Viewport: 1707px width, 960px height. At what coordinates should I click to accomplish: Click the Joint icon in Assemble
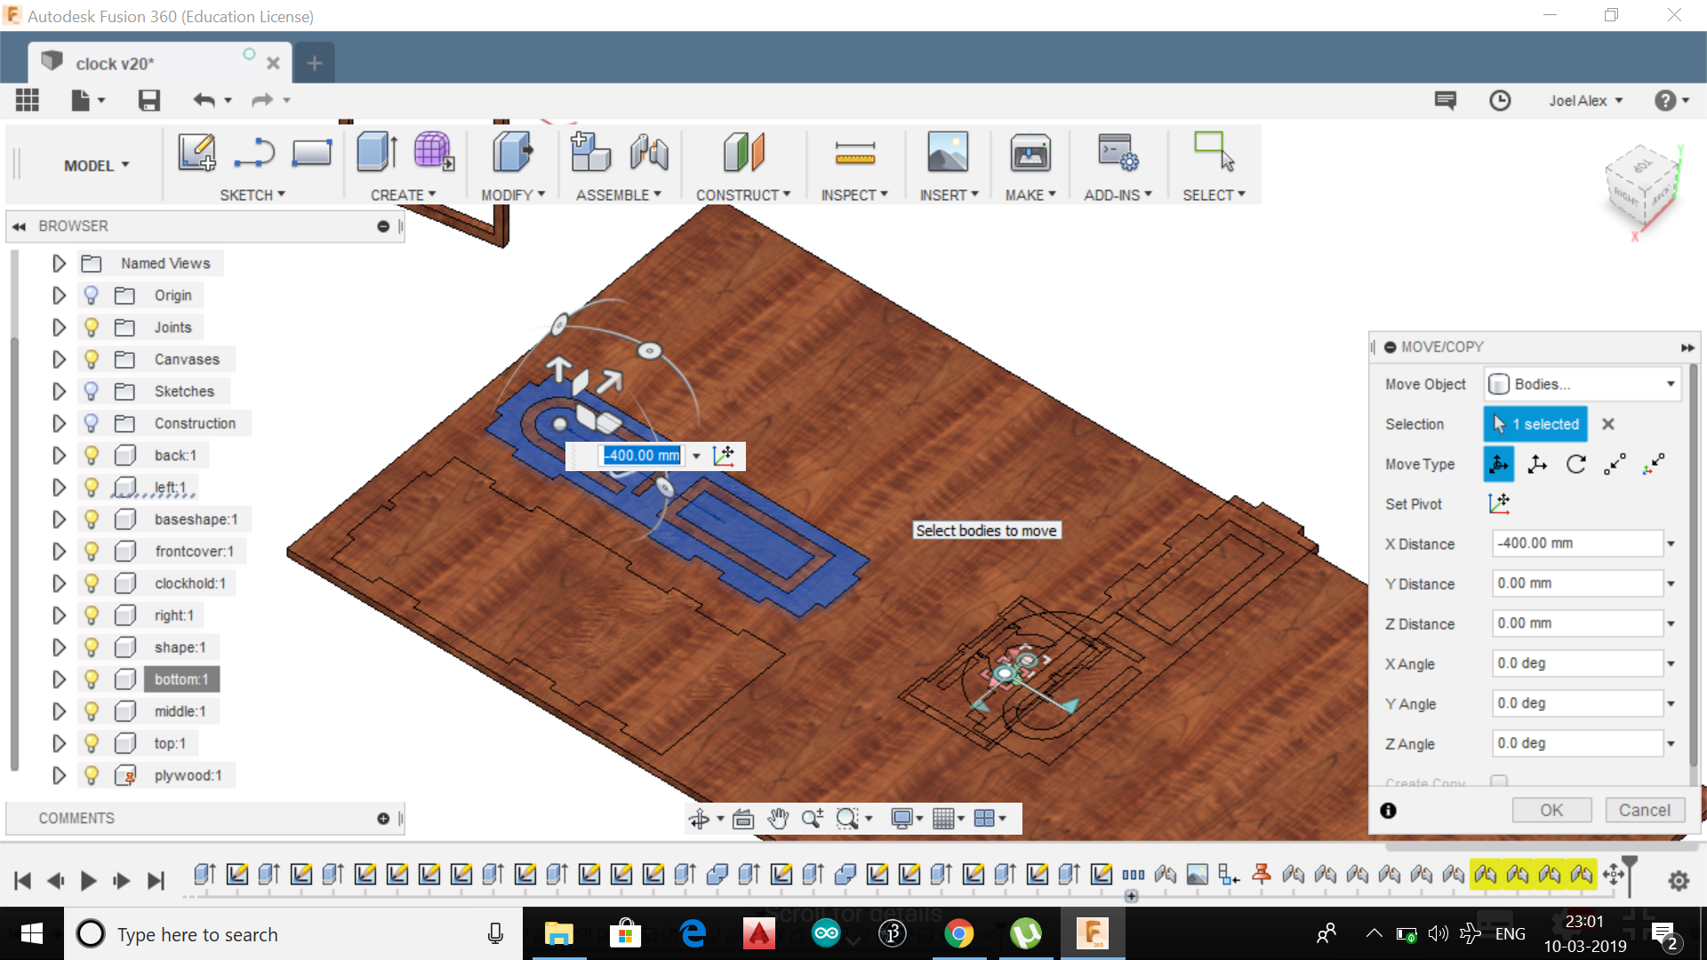click(649, 152)
